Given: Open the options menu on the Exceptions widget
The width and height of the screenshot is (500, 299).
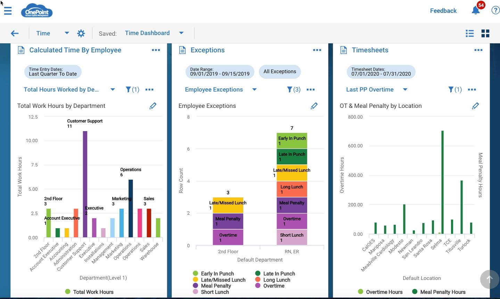Looking at the screenshot, I should pyautogui.click(x=317, y=50).
